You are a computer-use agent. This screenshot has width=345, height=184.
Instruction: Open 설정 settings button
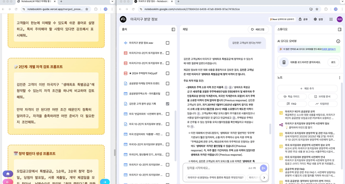coord(319,19)
